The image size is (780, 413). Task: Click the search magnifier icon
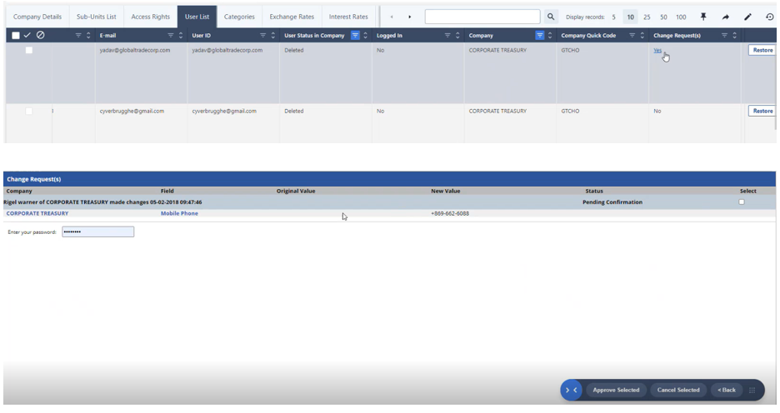[x=551, y=17]
